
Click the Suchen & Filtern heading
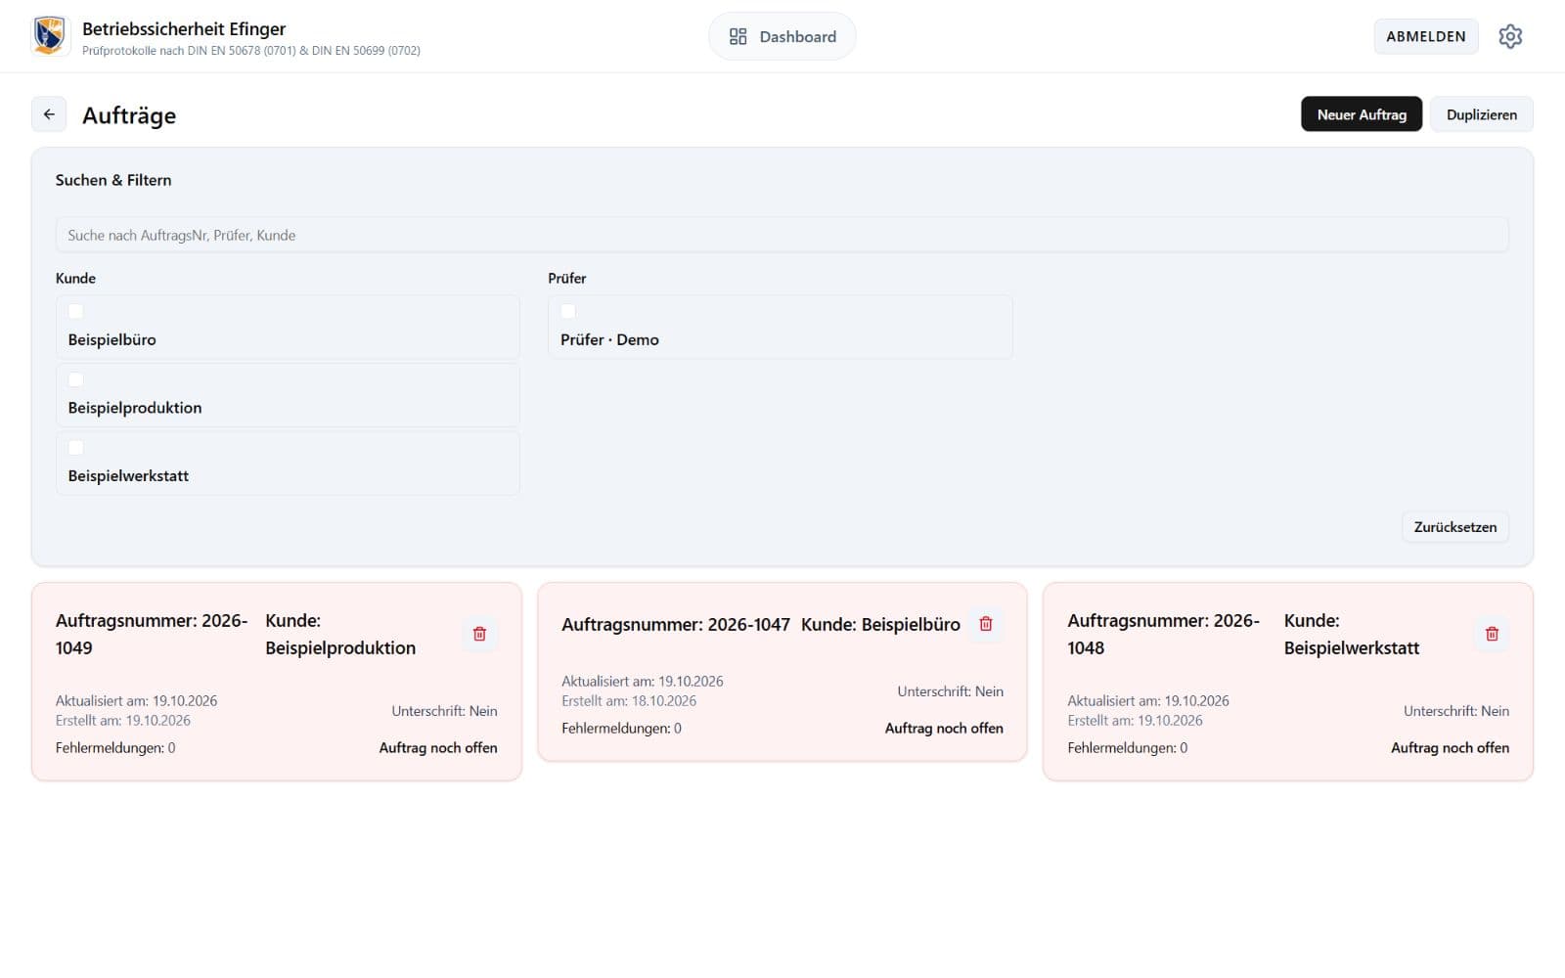click(x=113, y=180)
